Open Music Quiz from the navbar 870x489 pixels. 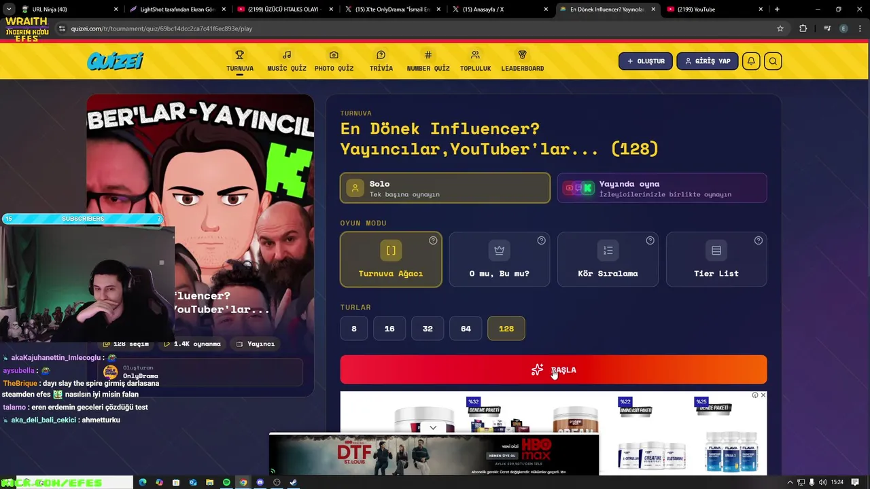pos(287,60)
